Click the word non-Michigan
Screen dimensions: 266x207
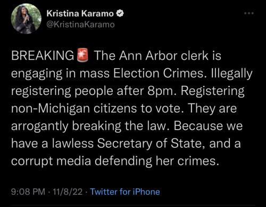coord(51,109)
